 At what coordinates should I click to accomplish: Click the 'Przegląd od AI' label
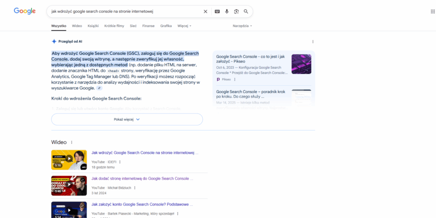pyautogui.click(x=70, y=42)
